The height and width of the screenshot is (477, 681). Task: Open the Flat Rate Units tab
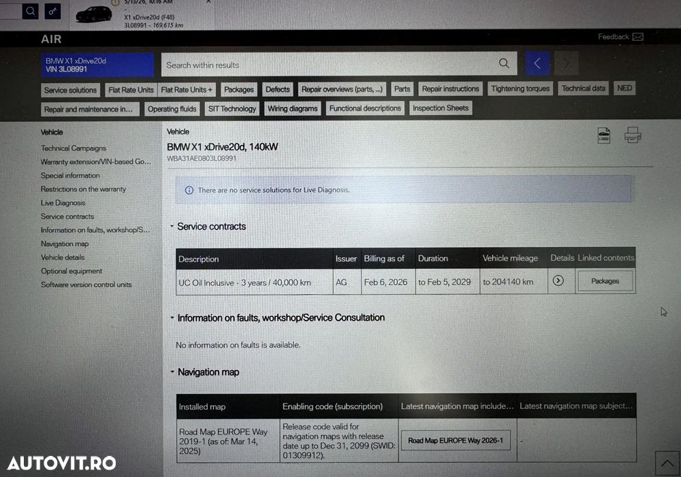(x=131, y=90)
